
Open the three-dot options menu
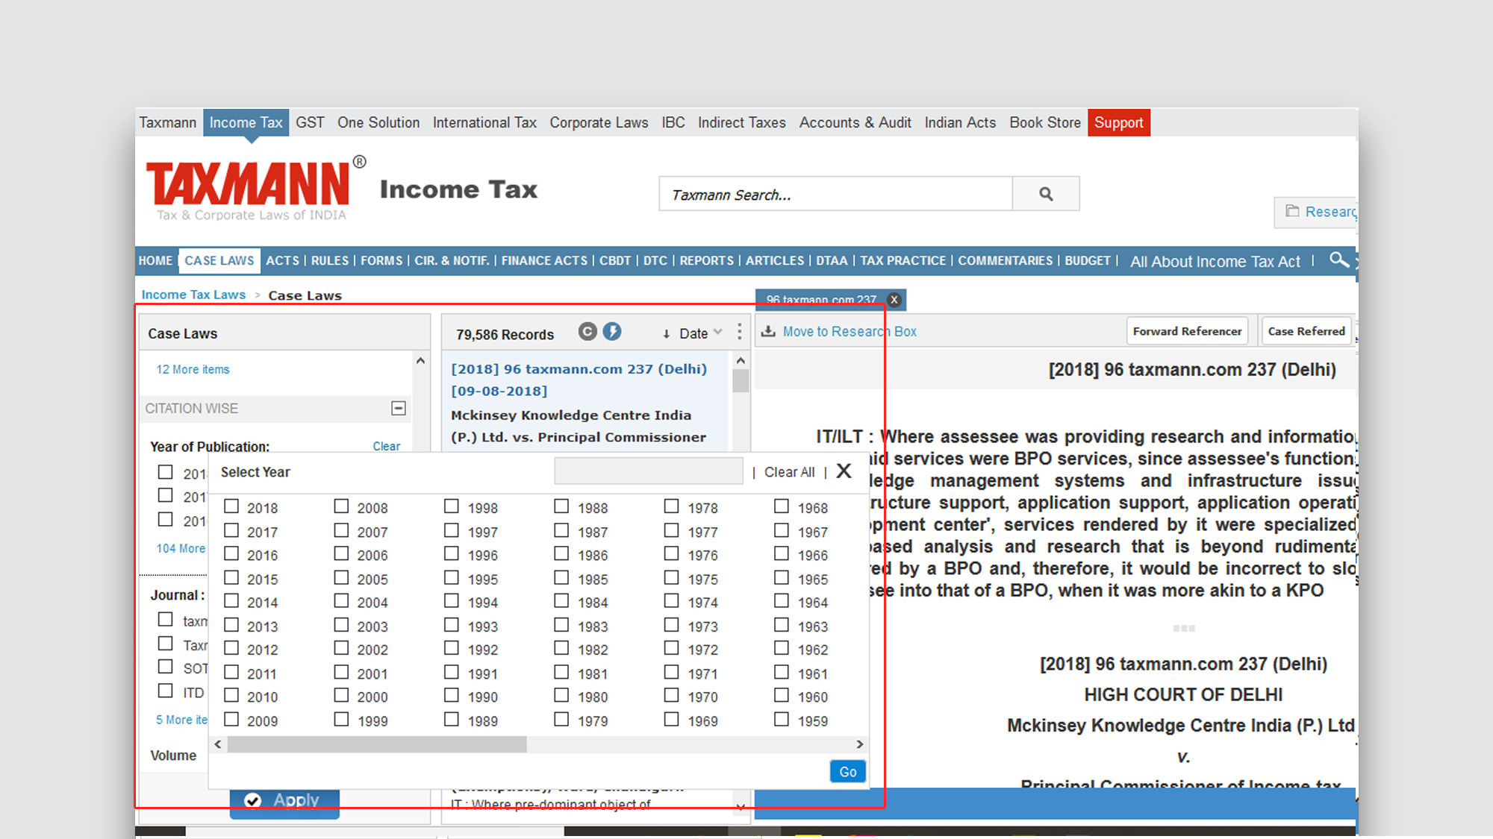pos(739,332)
